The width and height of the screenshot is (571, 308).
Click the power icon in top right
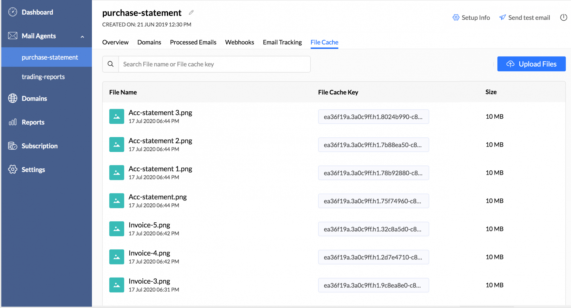pos(563,18)
